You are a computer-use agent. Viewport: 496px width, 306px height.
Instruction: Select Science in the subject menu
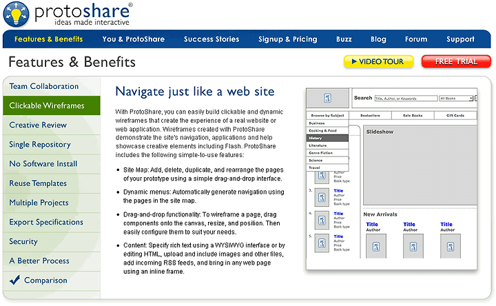click(x=327, y=161)
